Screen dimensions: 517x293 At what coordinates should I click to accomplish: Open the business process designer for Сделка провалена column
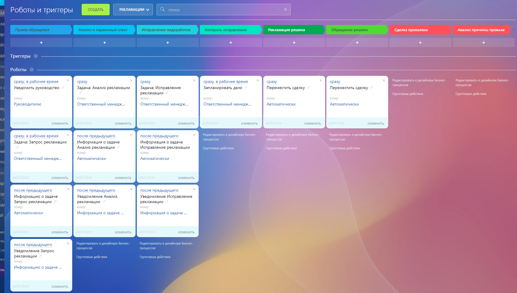pos(419,83)
